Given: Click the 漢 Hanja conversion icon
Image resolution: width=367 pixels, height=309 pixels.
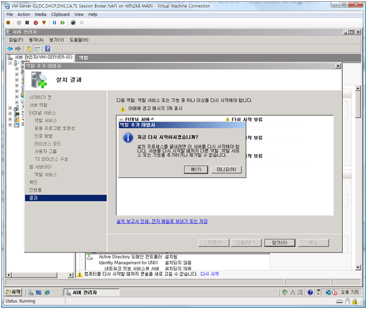Looking at the screenshot, I should (x=300, y=293).
